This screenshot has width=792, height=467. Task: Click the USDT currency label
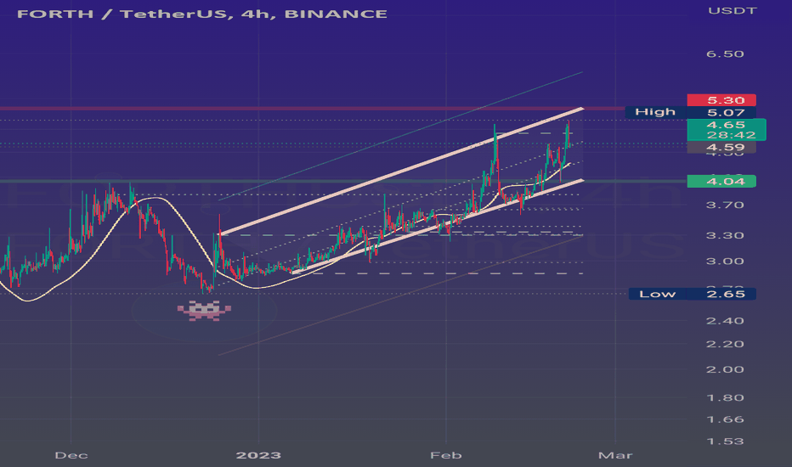(x=732, y=10)
